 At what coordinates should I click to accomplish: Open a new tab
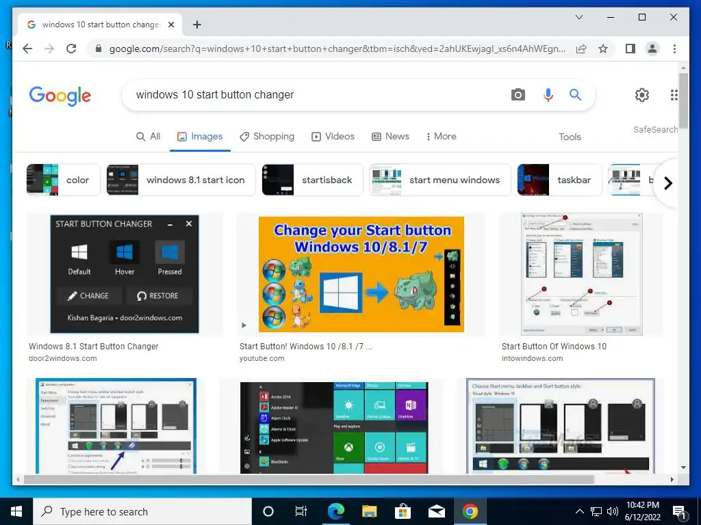[196, 25]
